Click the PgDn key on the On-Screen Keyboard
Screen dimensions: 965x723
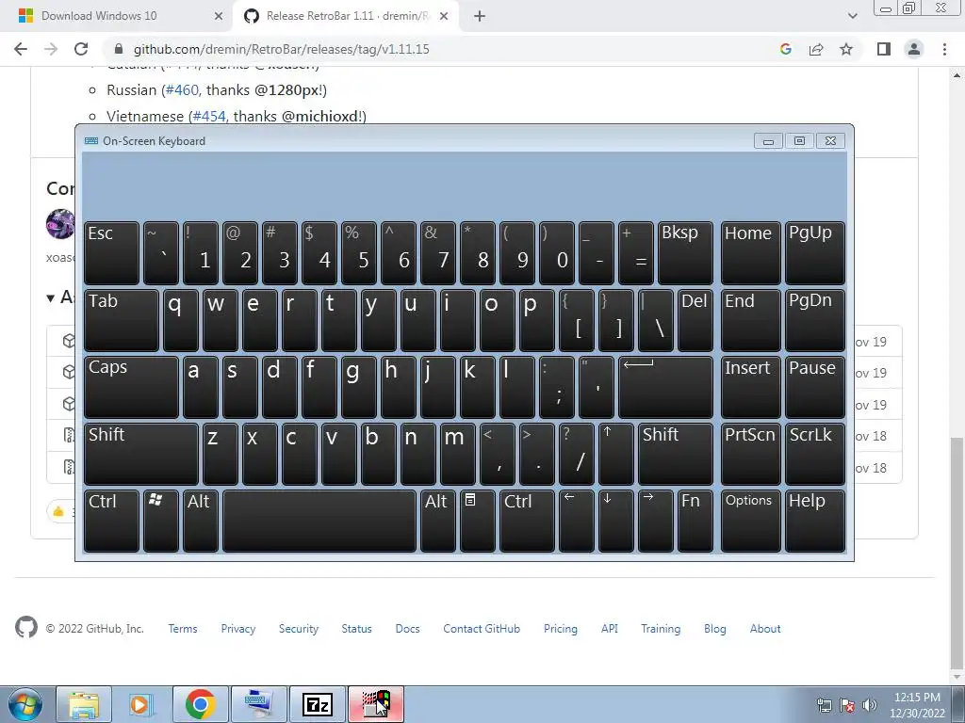coord(815,320)
